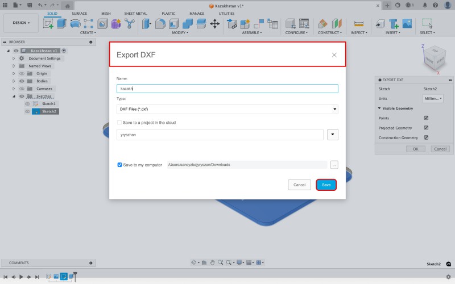
Task: Switch to the Manage tab
Action: 197,13
